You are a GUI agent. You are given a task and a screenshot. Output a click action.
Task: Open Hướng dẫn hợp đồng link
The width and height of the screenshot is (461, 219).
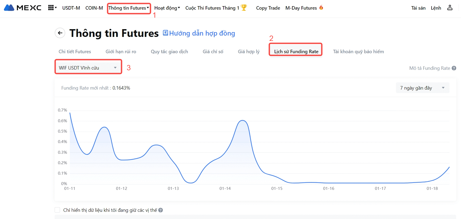pyautogui.click(x=199, y=33)
